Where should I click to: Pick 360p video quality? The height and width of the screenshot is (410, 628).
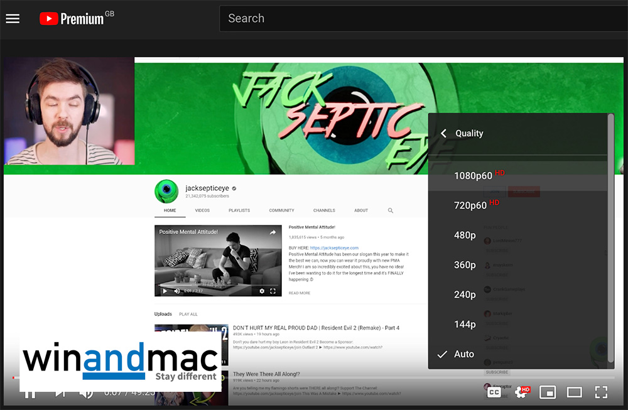465,265
